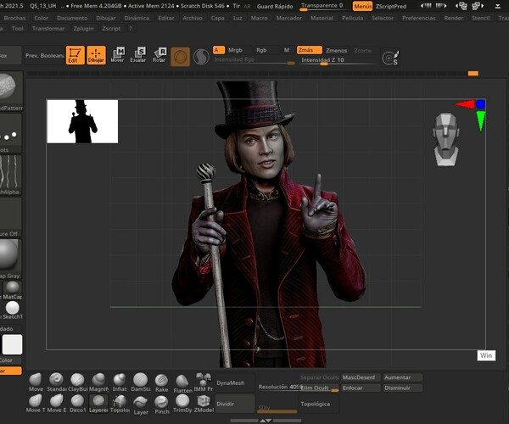Click the MascDesenf button
Image resolution: width=509 pixels, height=424 pixels.
[360, 377]
